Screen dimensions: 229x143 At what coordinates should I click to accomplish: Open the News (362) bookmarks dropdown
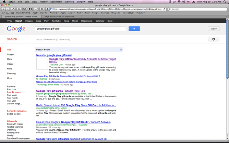[x=128, y=13]
